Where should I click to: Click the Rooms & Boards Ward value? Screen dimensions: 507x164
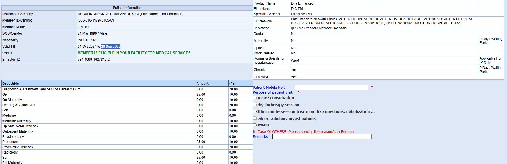tap(295, 60)
